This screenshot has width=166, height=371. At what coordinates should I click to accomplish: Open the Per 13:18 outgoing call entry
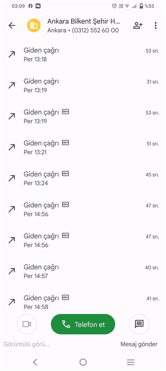(83, 54)
